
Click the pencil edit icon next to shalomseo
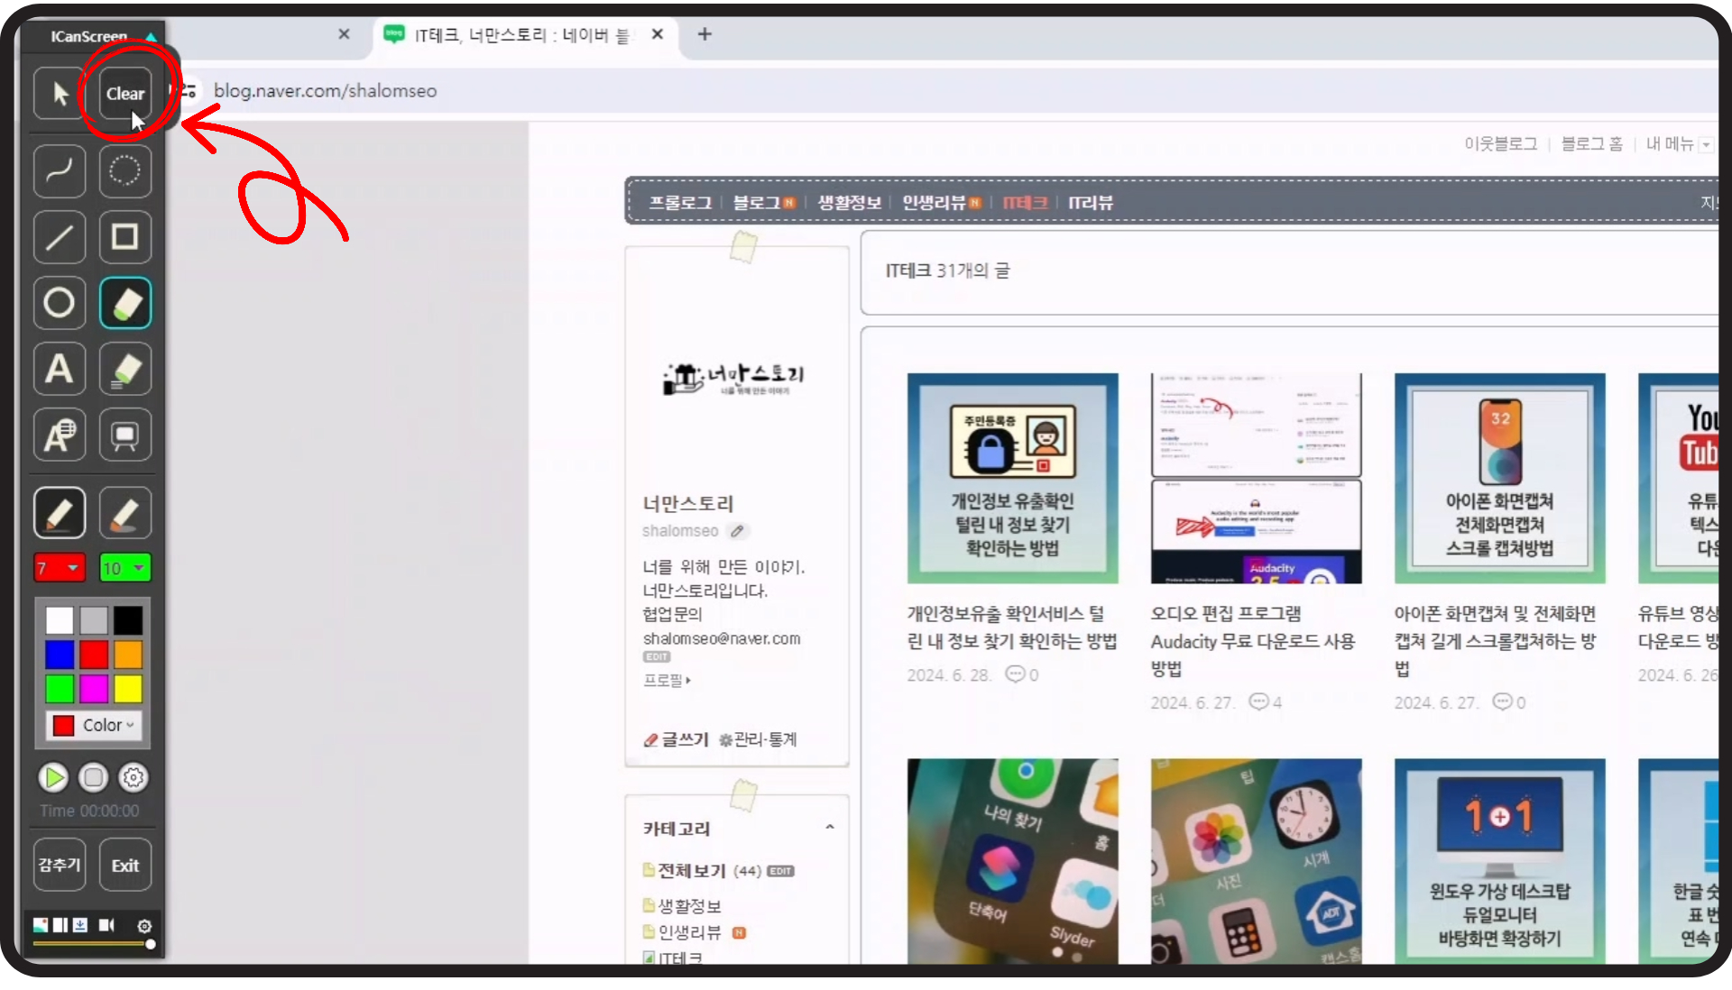click(x=737, y=531)
